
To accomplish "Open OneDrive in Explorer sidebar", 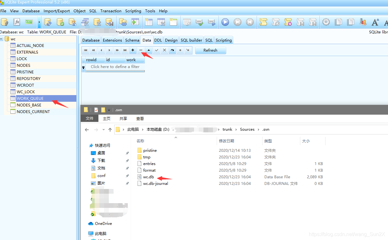I will tap(103, 224).
